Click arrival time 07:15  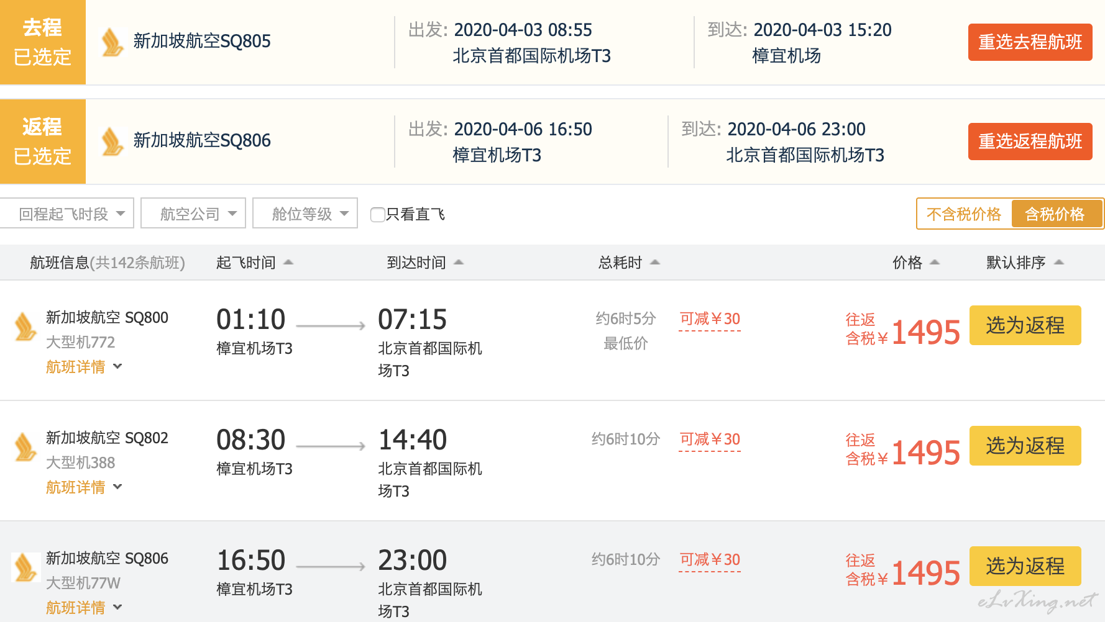[x=413, y=320]
